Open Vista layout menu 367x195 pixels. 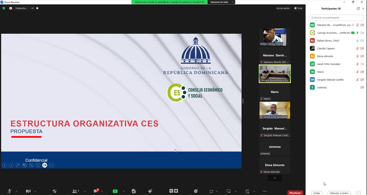(x=298, y=8)
